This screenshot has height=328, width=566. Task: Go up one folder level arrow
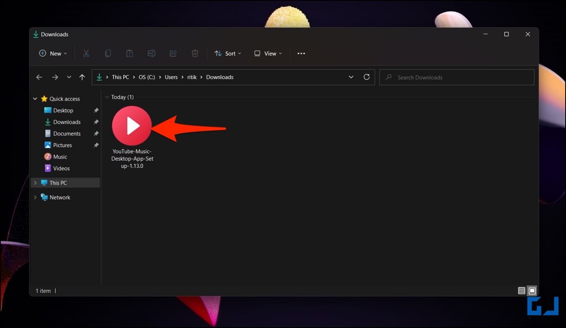coord(82,77)
